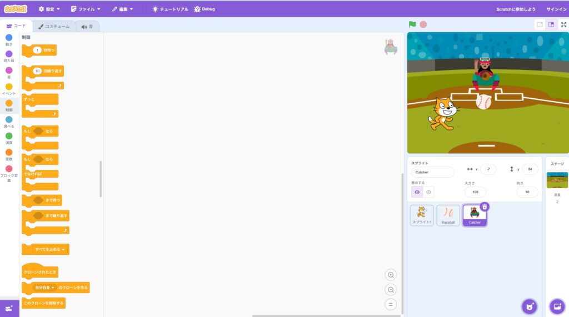Click the choose a sprite button
The width and height of the screenshot is (569, 317).
[x=530, y=306]
